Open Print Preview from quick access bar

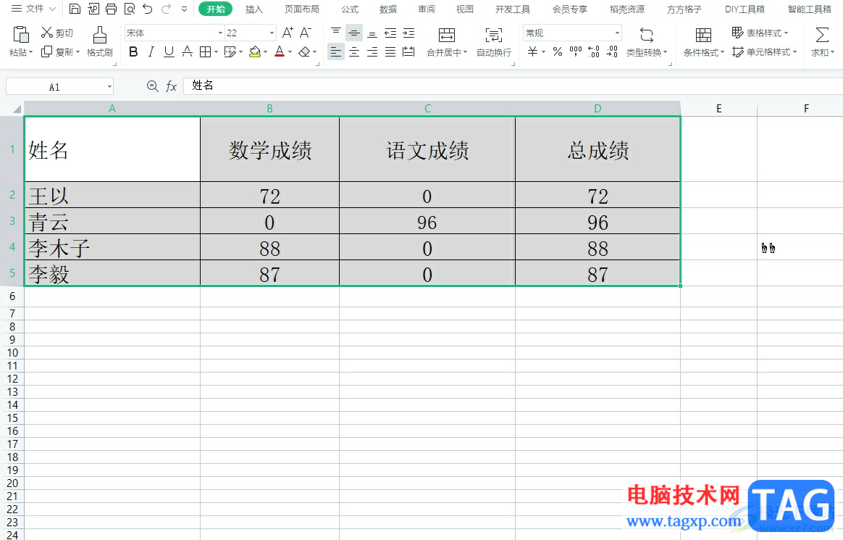click(x=130, y=9)
